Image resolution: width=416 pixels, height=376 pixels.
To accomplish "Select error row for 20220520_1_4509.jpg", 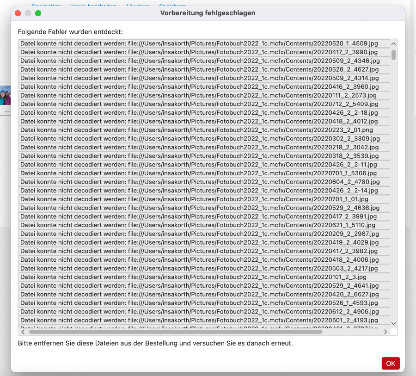I will coord(204,43).
